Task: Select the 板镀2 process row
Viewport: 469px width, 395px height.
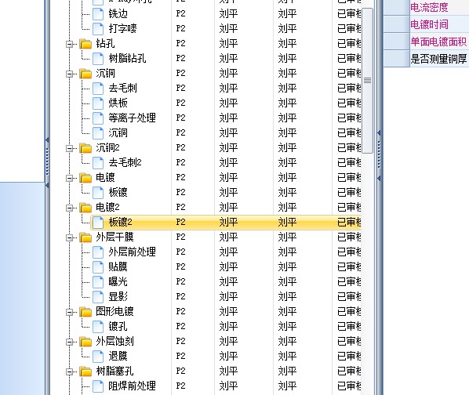Action: (x=226, y=223)
